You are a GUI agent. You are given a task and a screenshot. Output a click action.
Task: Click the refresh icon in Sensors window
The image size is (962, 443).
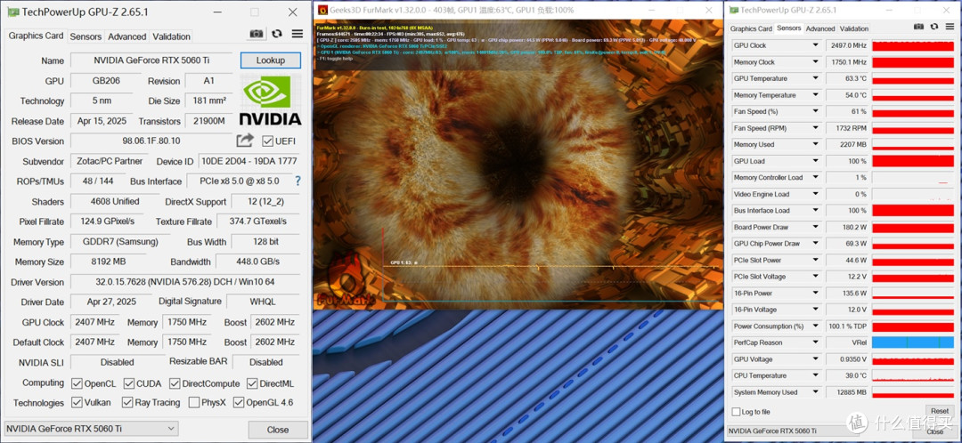[x=934, y=27]
